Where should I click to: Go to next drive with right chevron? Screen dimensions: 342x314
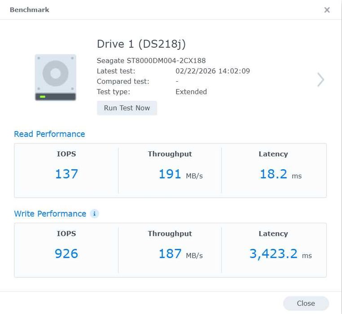(320, 80)
